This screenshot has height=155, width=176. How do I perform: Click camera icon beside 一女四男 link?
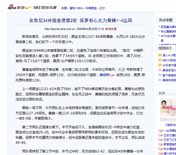160,131
